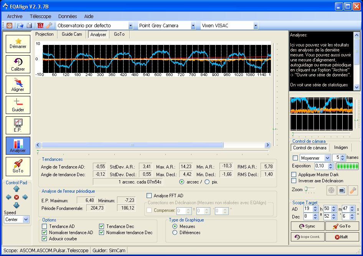Select the Analyser sidebar tool
This screenshot has height=256, width=363.
18,145
